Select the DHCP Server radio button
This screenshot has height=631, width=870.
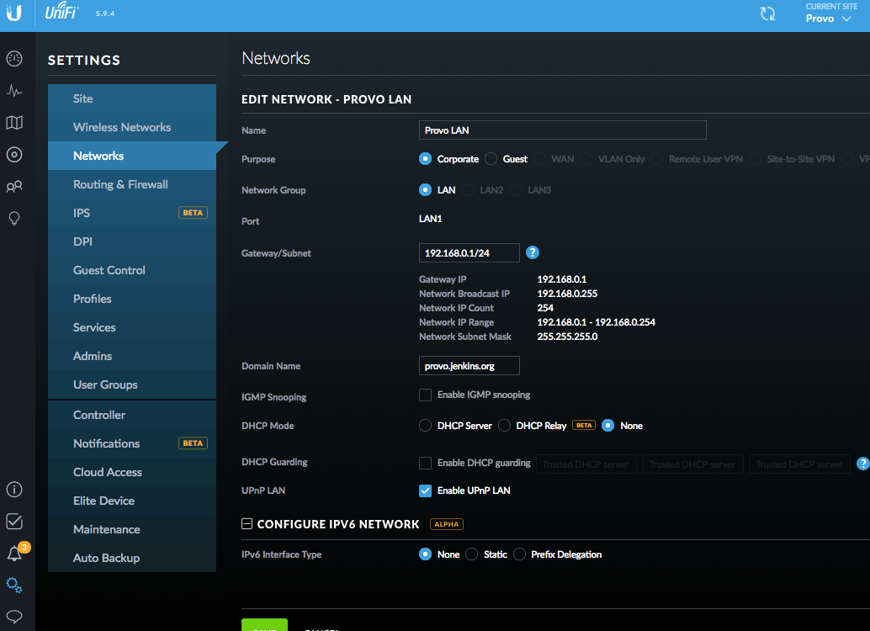(426, 426)
